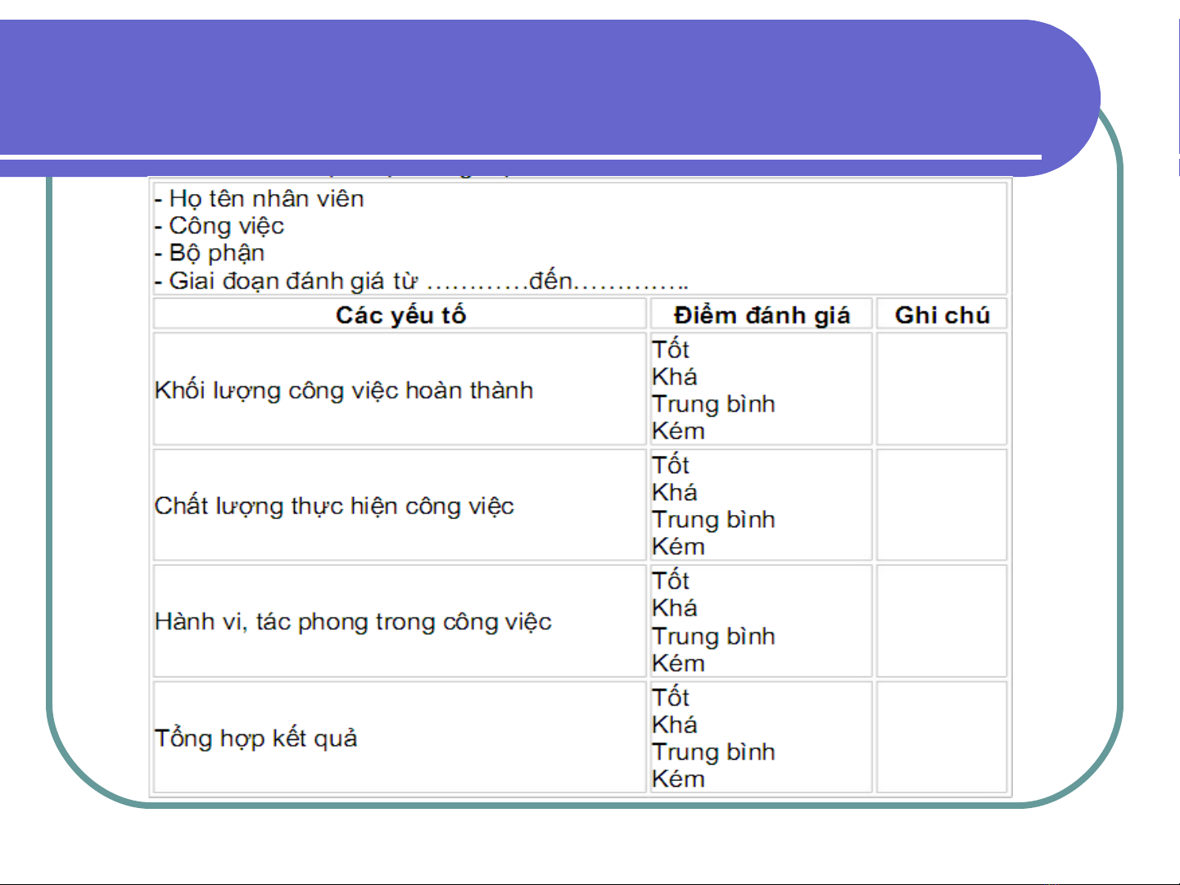Select 'Khối lượng công việc hoàn thành' cell
This screenshot has height=885, width=1180.
tap(400, 390)
